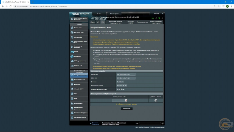Open the Help & Support link in footer

pyautogui.click(x=95, y=123)
